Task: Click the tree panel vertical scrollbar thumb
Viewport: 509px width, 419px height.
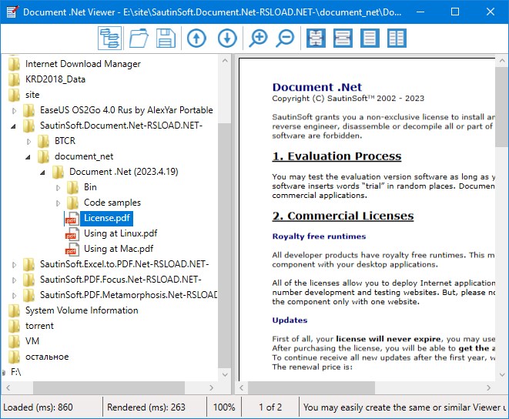Action: [224, 245]
